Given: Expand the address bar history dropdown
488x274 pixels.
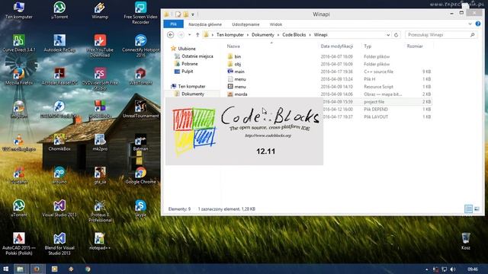Looking at the screenshot, I should tap(388, 35).
